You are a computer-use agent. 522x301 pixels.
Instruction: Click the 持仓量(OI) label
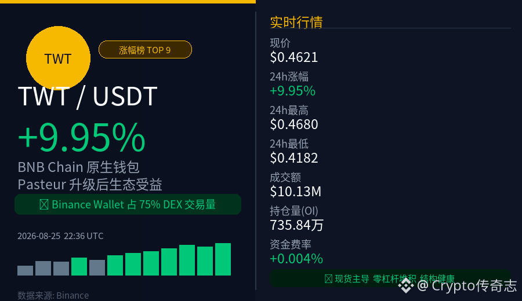tap(294, 211)
